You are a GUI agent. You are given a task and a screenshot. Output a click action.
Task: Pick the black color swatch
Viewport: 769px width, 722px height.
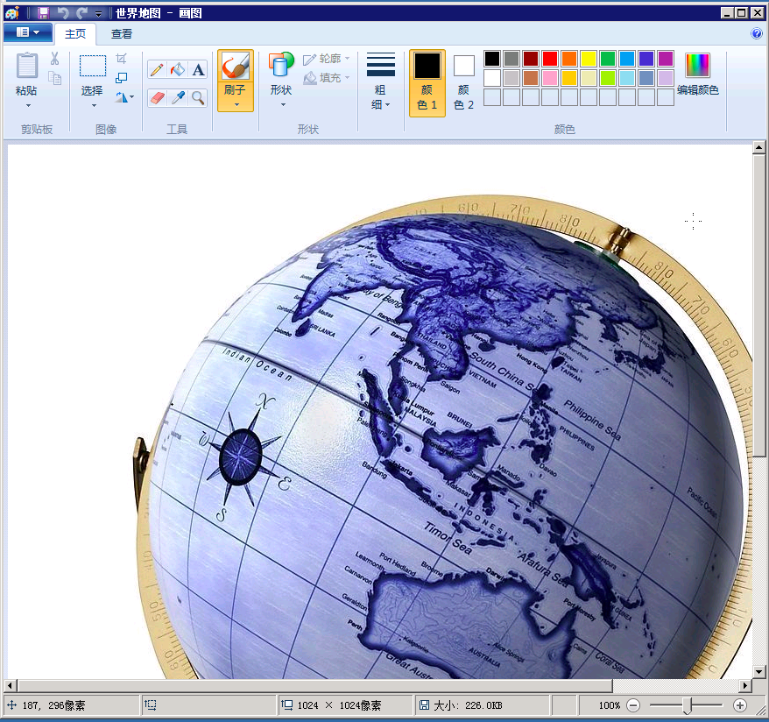tap(492, 59)
